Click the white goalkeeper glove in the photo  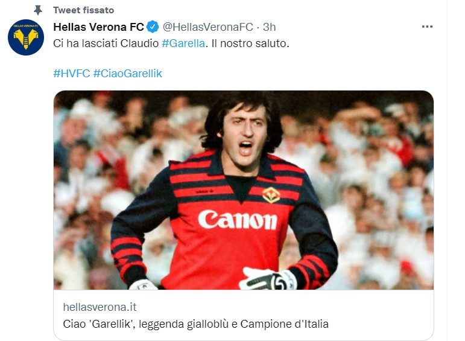click(x=268, y=279)
